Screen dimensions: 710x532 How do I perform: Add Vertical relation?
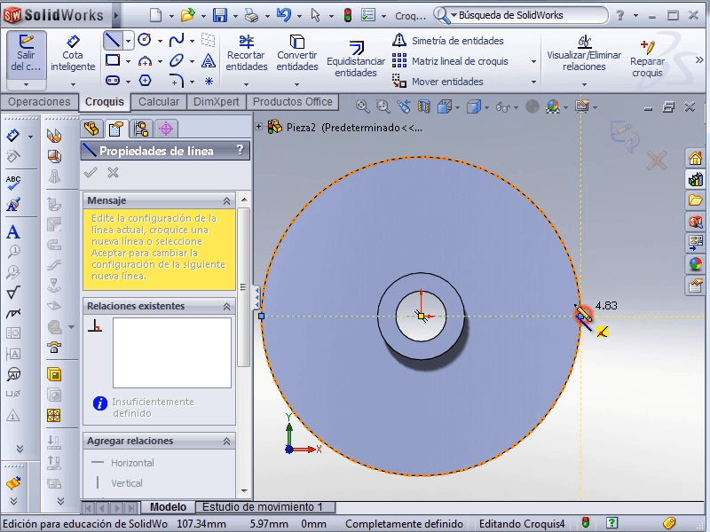click(x=126, y=483)
